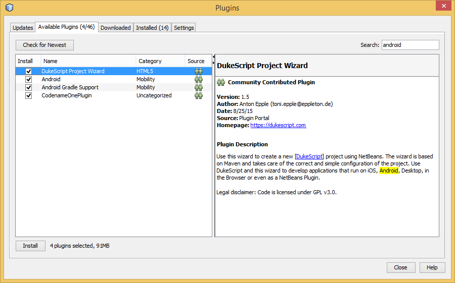455x283 pixels.
Task: Click community source icon in Android row
Action: pyautogui.click(x=199, y=79)
